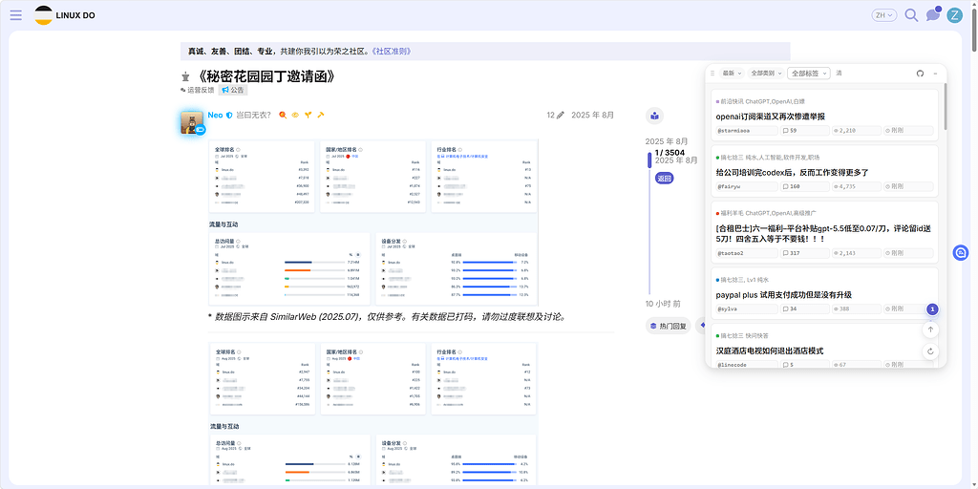View the post's 12 edits pencil

(555, 115)
